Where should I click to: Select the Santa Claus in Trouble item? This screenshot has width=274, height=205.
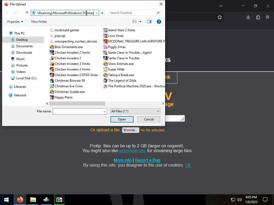(x=121, y=58)
